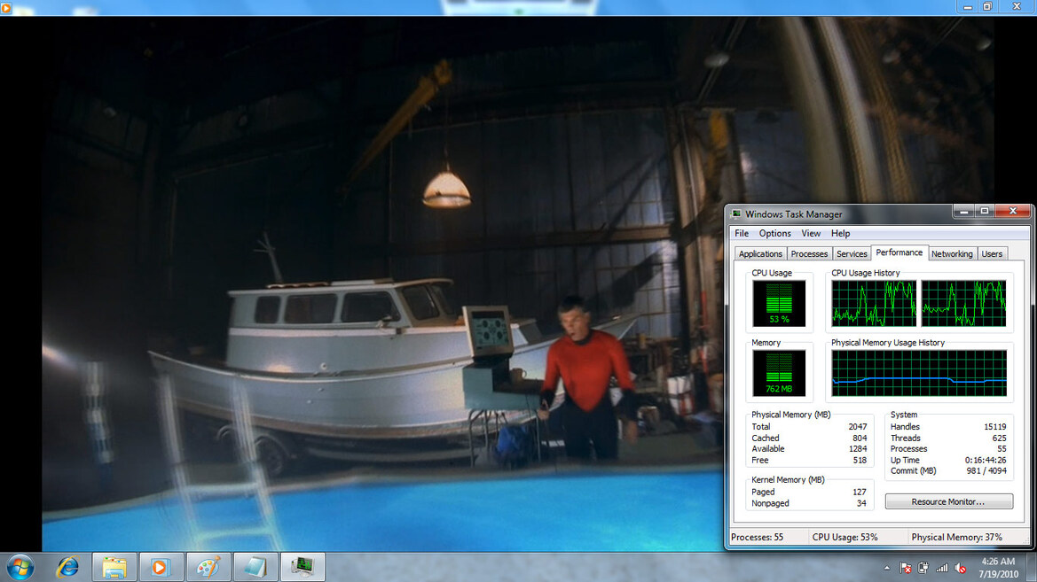Screen dimensions: 1037x582
Task: Show hidden system tray icons
Action: pos(887,568)
